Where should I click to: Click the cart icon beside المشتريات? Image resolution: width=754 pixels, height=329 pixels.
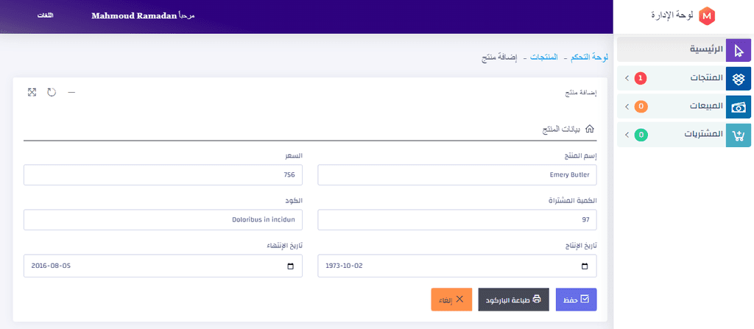[738, 135]
